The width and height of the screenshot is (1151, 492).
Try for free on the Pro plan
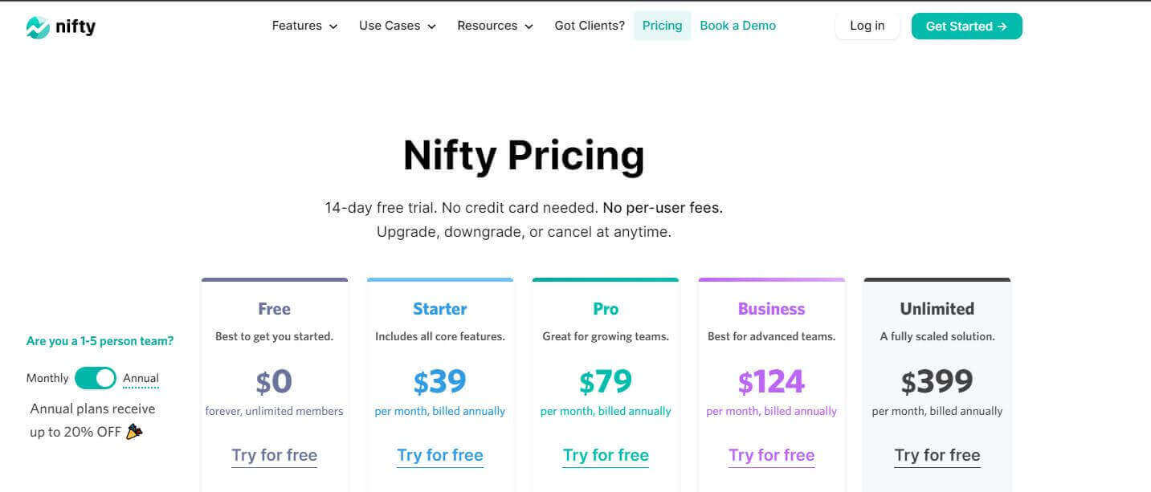click(605, 454)
